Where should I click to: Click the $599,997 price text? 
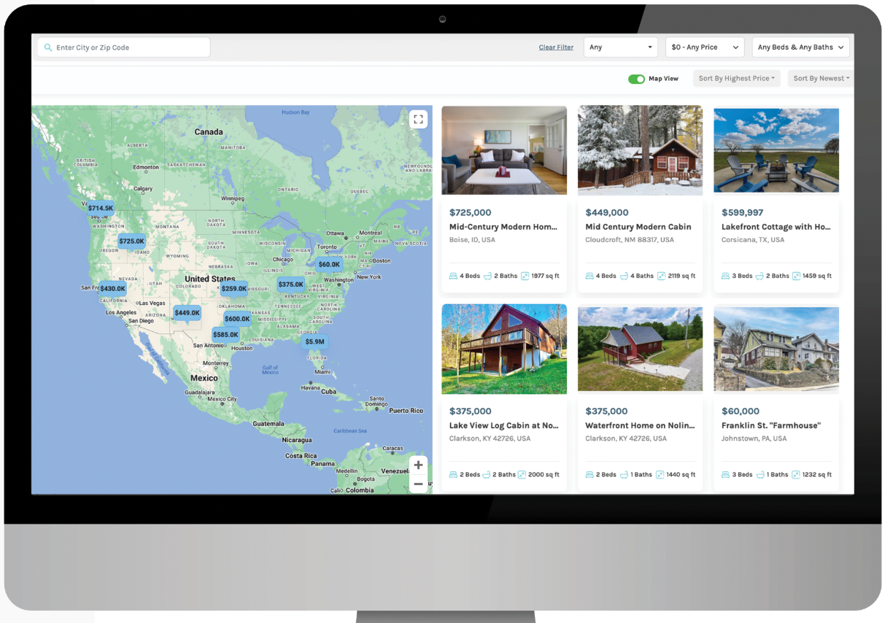click(x=743, y=213)
